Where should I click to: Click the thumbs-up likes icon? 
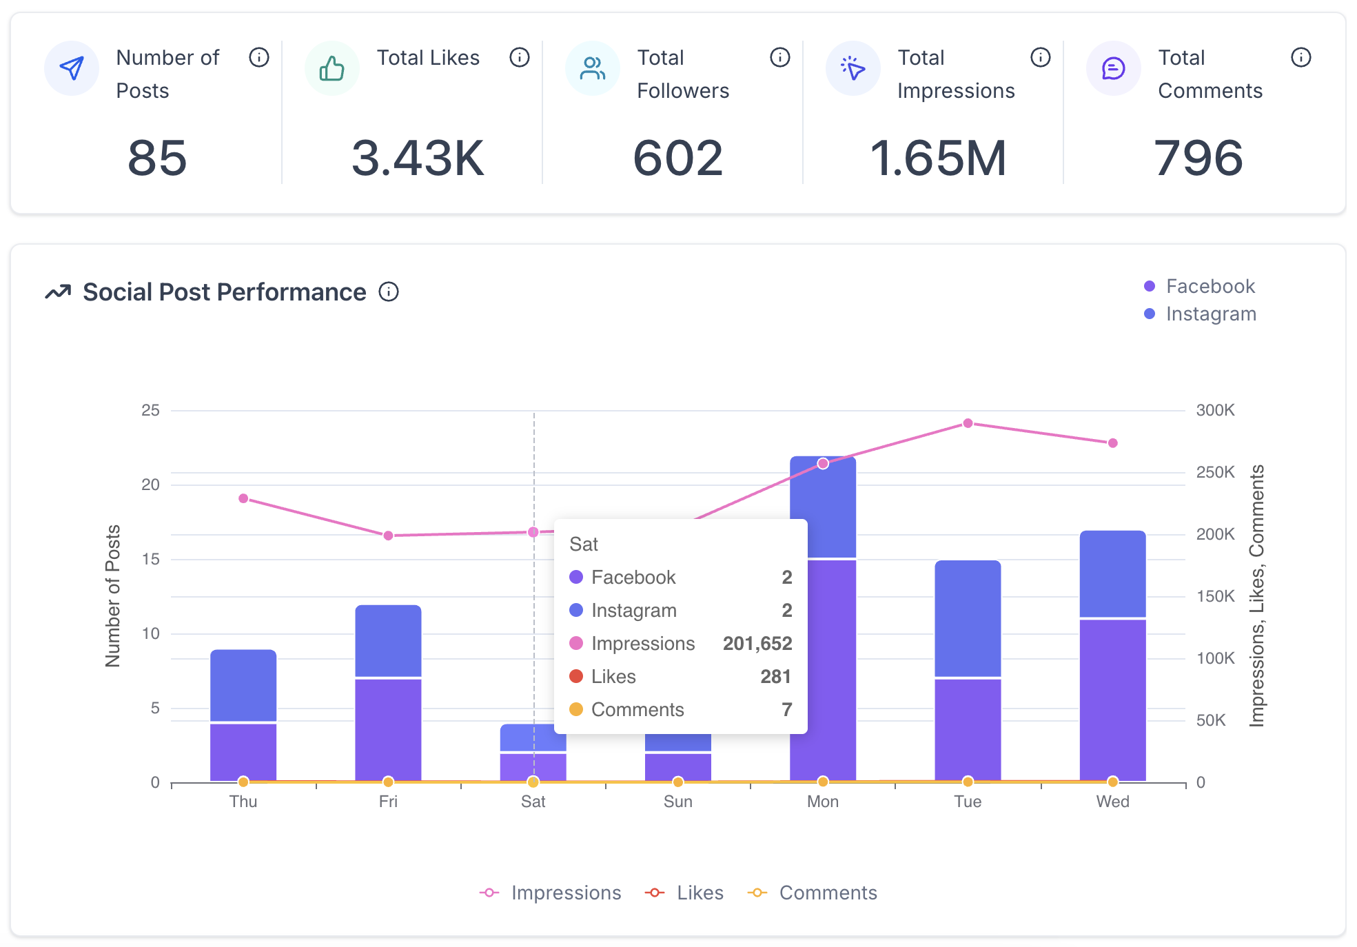click(332, 68)
